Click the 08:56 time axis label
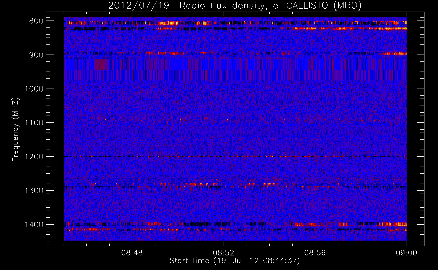 [x=315, y=253]
